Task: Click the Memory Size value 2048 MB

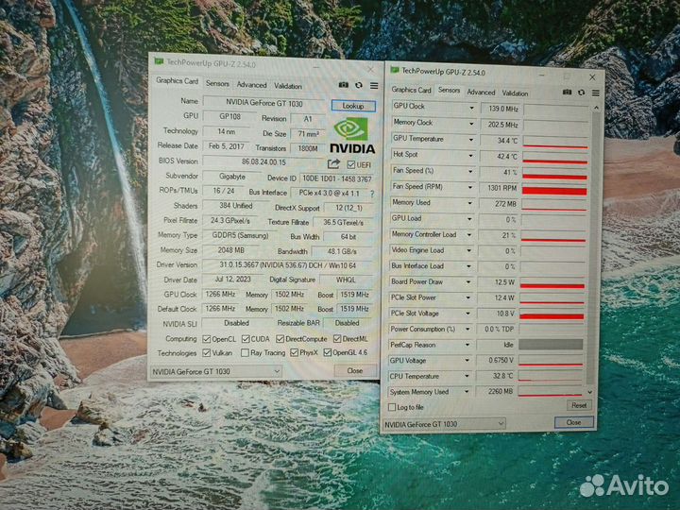Action: 231,250
